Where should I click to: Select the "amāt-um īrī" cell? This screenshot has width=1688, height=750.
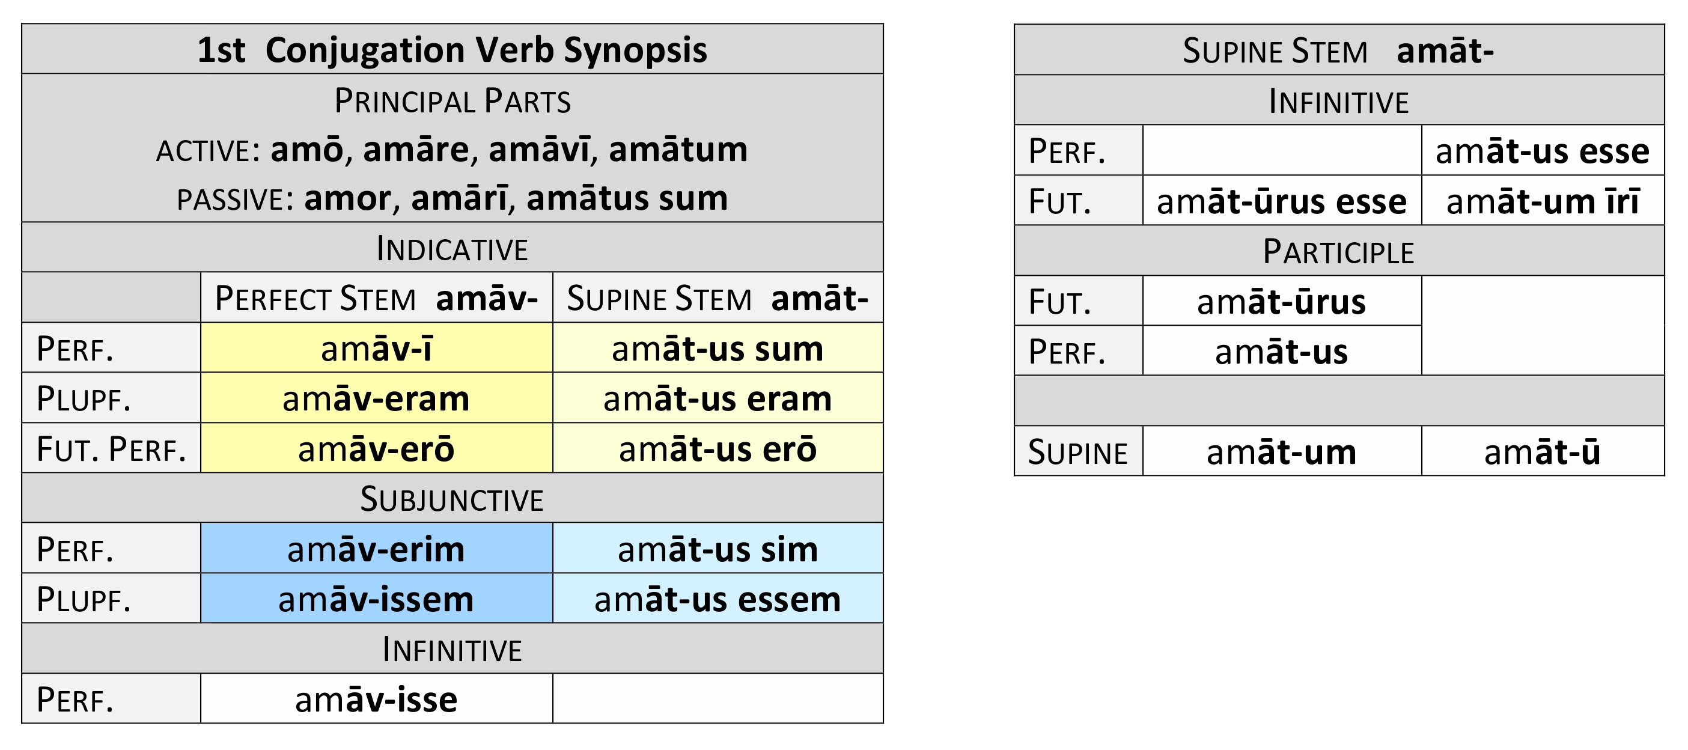[x=1542, y=201]
